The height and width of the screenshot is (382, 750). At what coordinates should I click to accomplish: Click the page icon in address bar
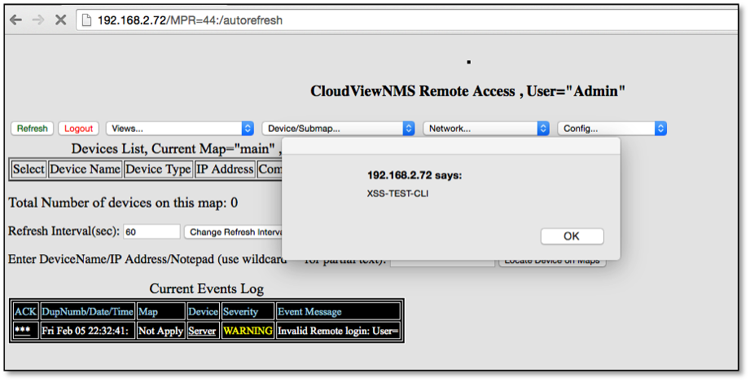[87, 20]
